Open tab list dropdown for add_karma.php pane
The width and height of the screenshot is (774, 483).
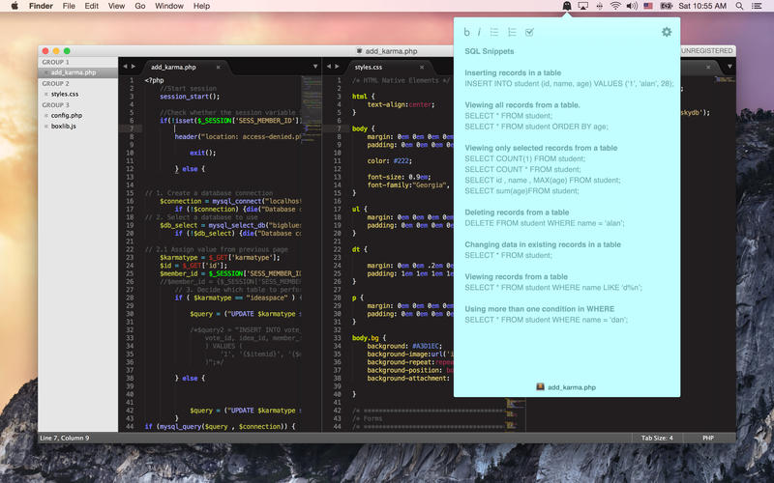(x=315, y=68)
